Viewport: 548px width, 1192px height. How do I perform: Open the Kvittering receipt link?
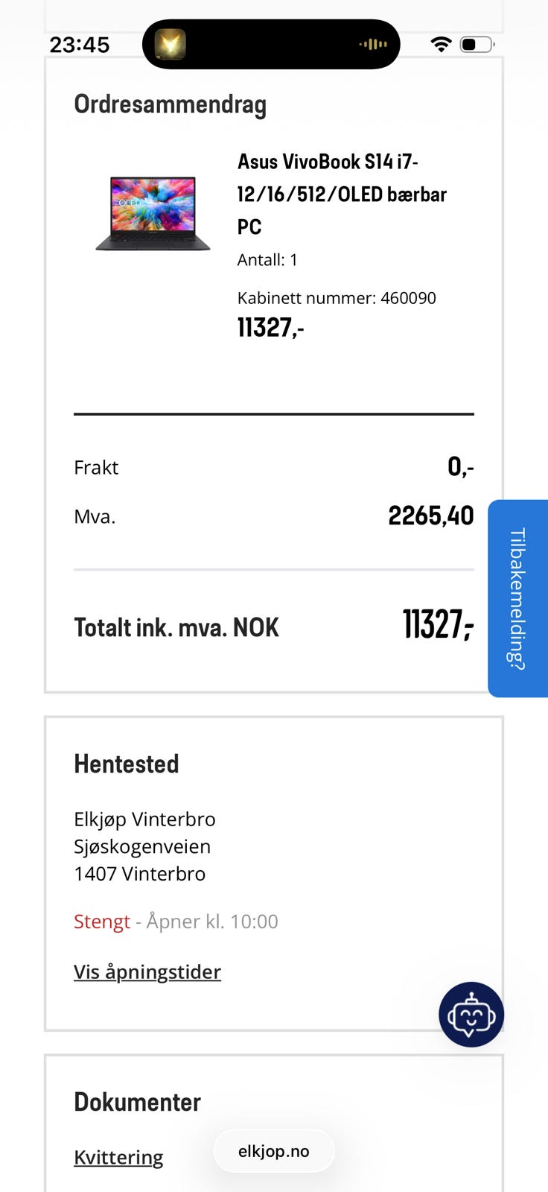(x=118, y=1157)
